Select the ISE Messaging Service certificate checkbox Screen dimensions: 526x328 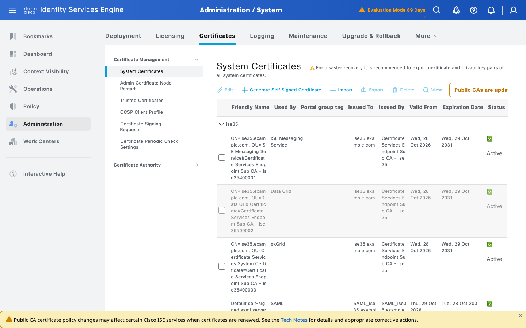(222, 157)
